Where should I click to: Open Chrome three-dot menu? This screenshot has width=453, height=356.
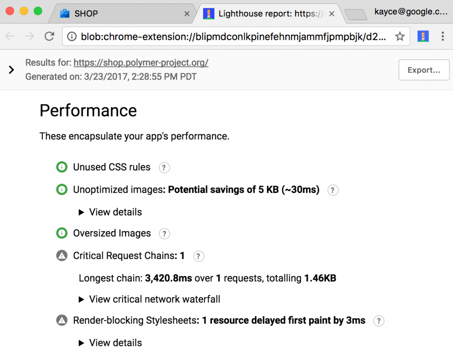pyautogui.click(x=443, y=36)
